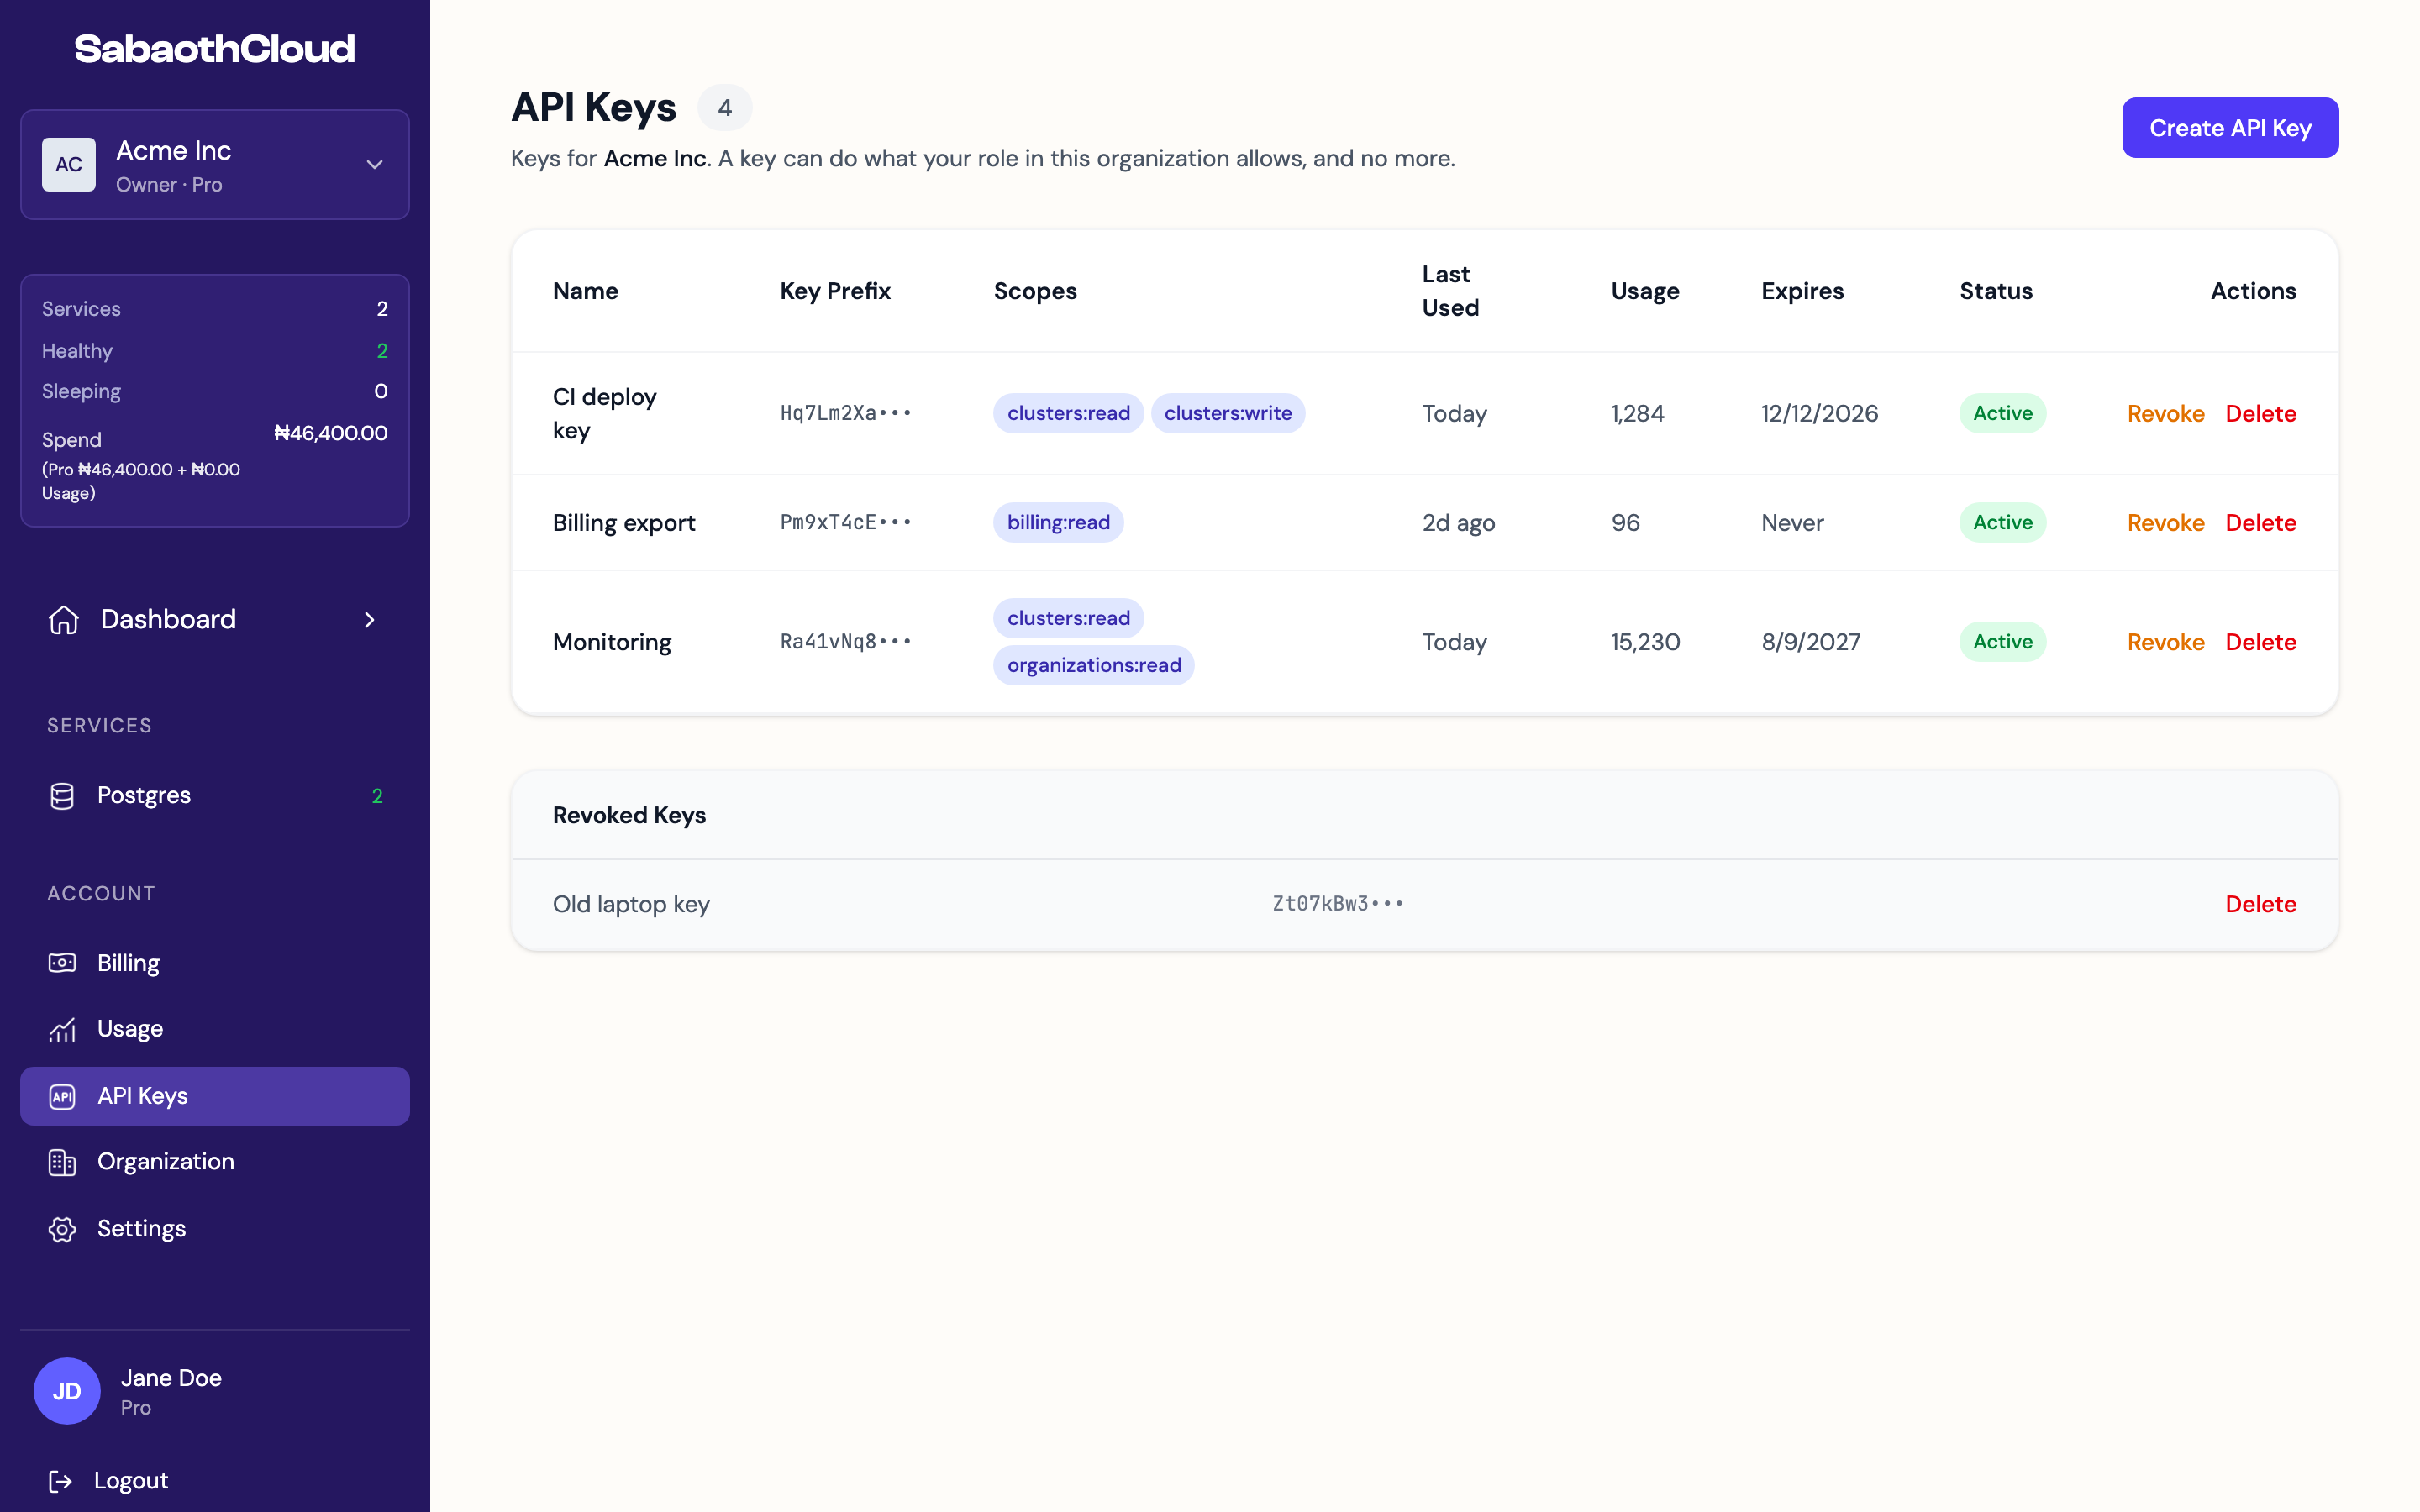Open the Postgres services page
The width and height of the screenshot is (2420, 1512).
click(x=215, y=796)
